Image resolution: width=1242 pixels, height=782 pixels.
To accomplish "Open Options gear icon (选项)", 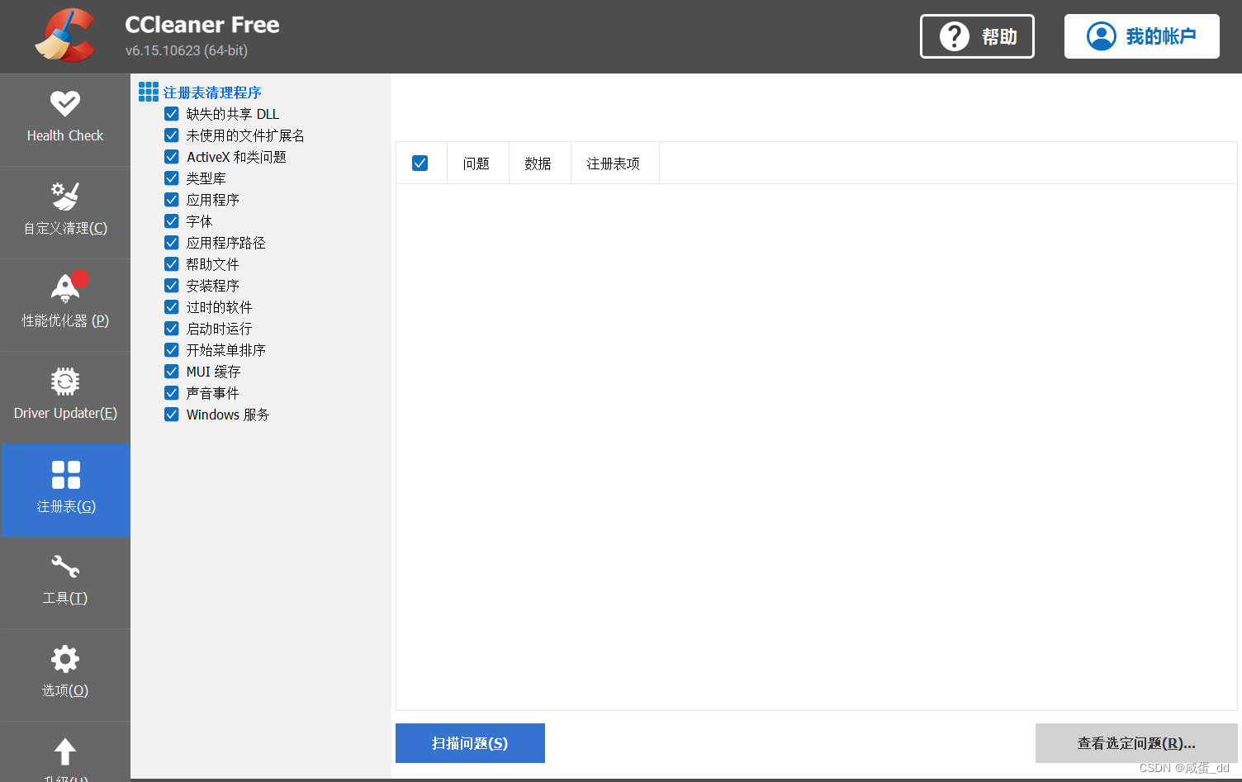I will coord(65,659).
